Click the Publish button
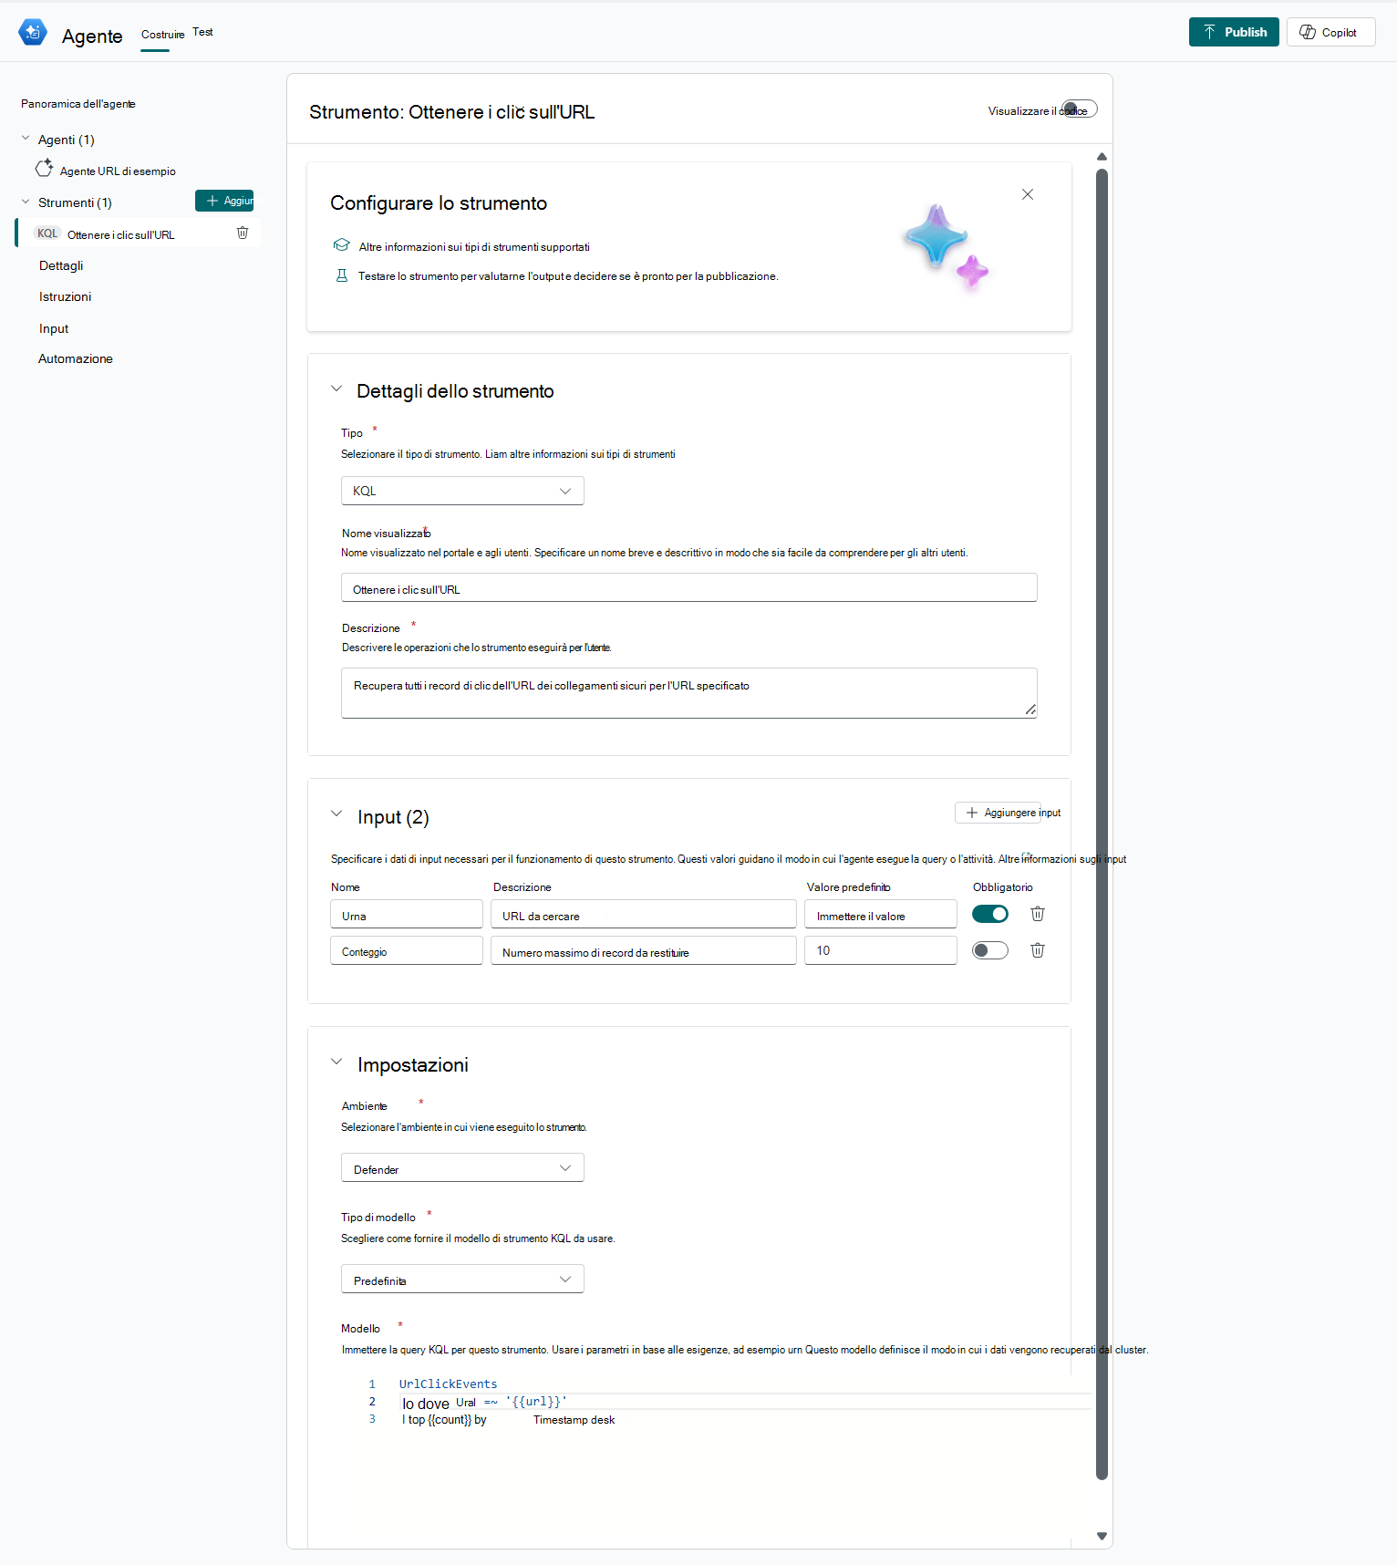1397x1565 pixels. (x=1234, y=32)
